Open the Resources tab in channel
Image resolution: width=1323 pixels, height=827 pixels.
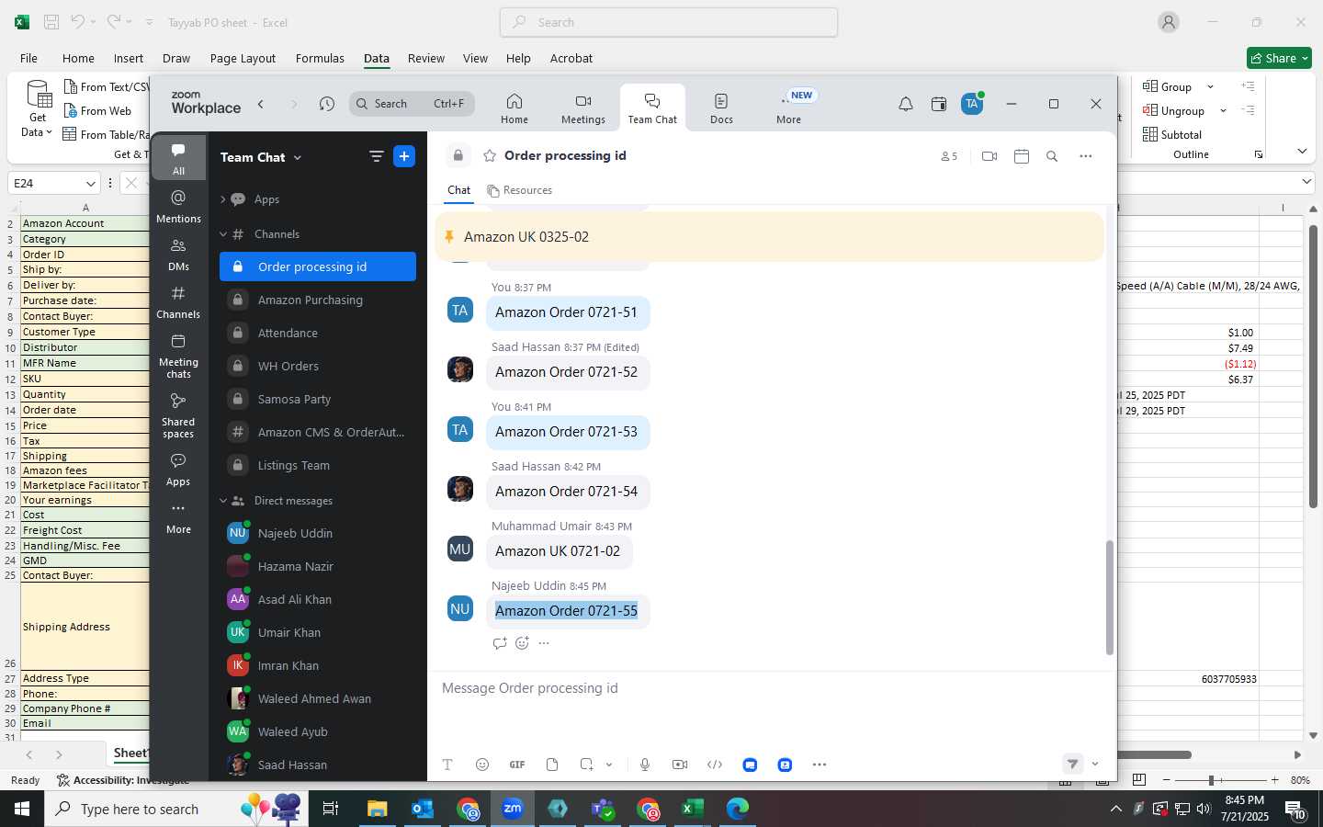click(520, 190)
